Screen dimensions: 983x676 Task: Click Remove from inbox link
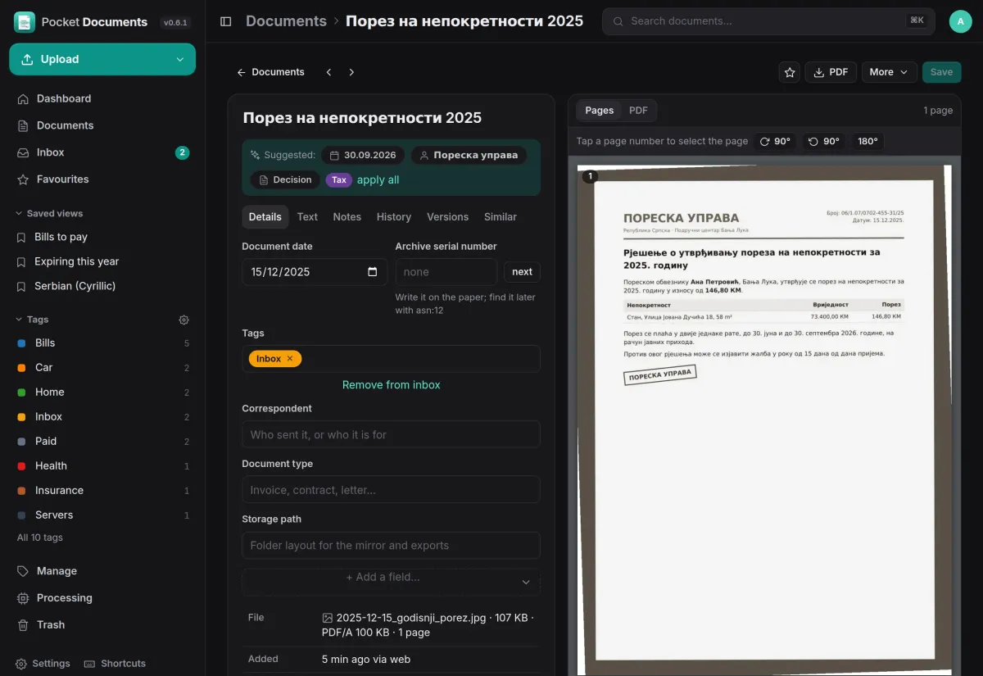pyautogui.click(x=392, y=385)
